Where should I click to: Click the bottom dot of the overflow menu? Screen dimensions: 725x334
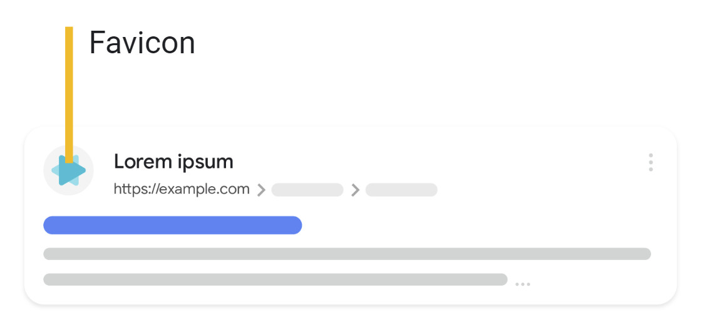(x=650, y=169)
